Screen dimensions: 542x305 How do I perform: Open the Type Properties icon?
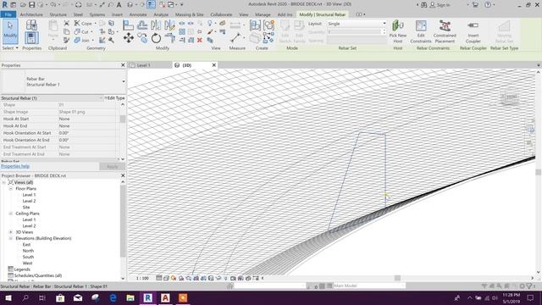pos(31,25)
